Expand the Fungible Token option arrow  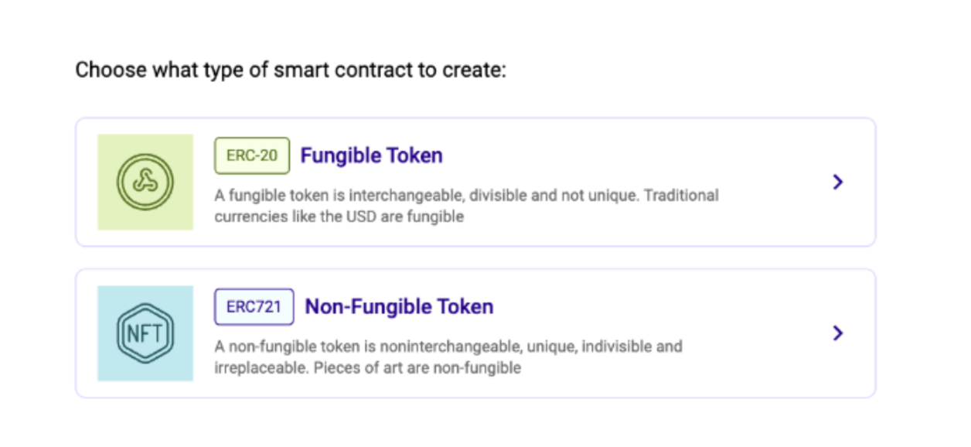[837, 182]
